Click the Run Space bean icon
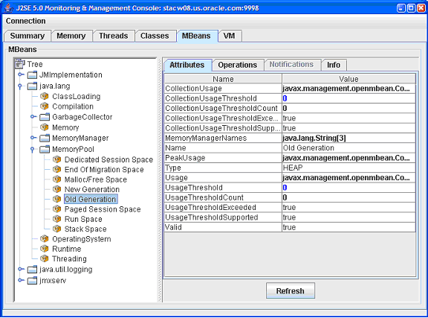This screenshot has width=428, height=318. (x=56, y=219)
